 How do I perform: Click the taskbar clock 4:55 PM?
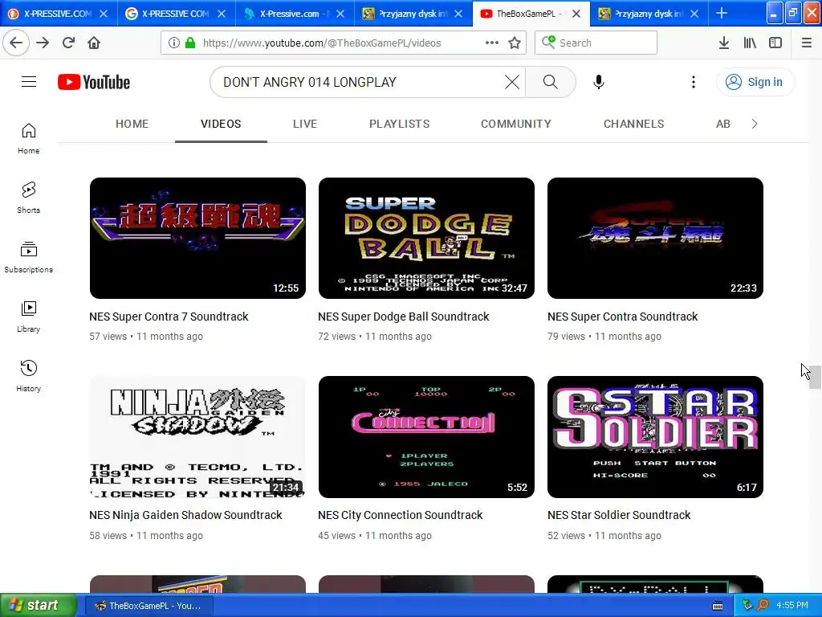792,605
